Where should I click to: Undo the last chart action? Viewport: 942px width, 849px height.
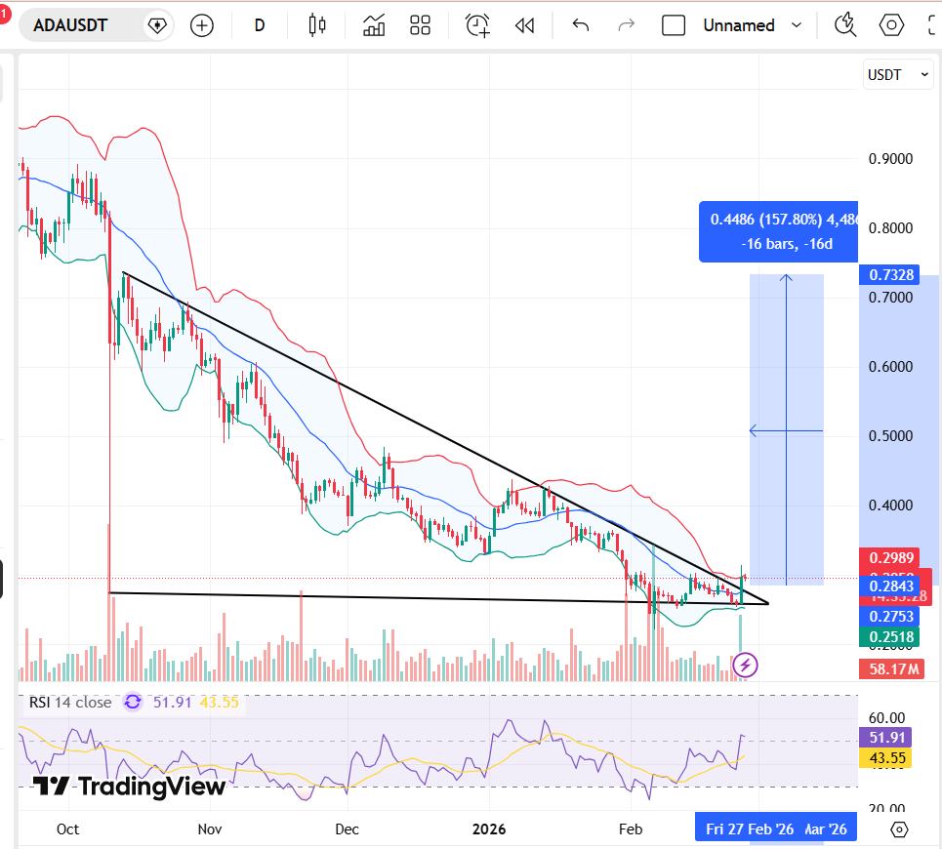[x=580, y=25]
